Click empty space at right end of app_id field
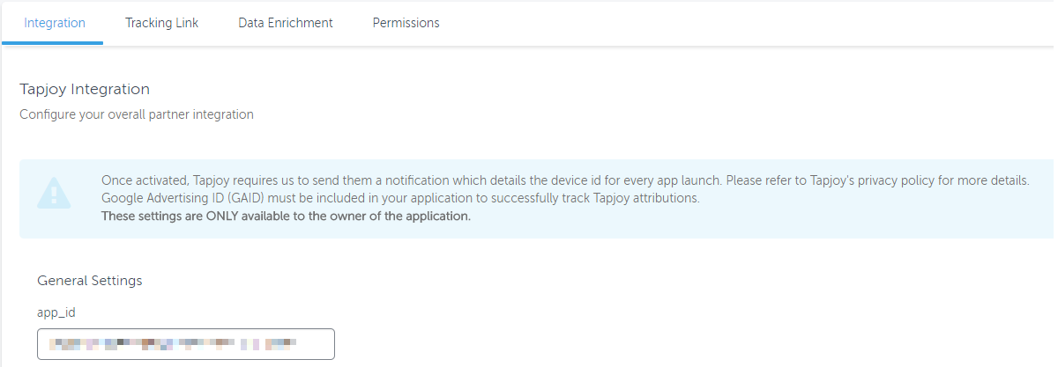 point(316,344)
